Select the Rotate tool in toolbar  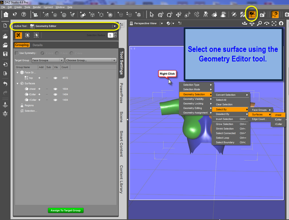[170, 14]
